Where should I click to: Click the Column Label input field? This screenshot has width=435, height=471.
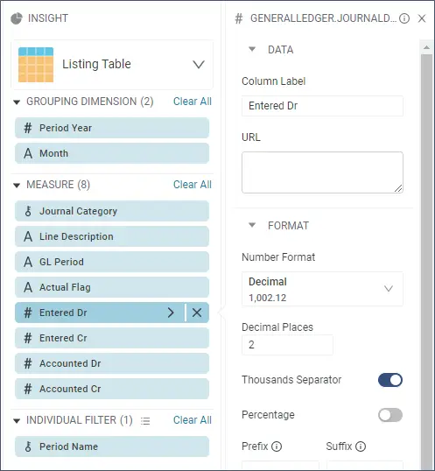click(322, 106)
